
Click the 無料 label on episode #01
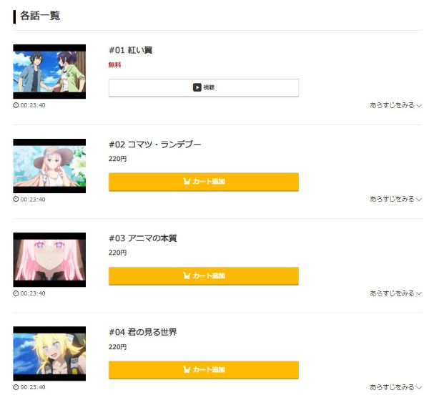(114, 65)
